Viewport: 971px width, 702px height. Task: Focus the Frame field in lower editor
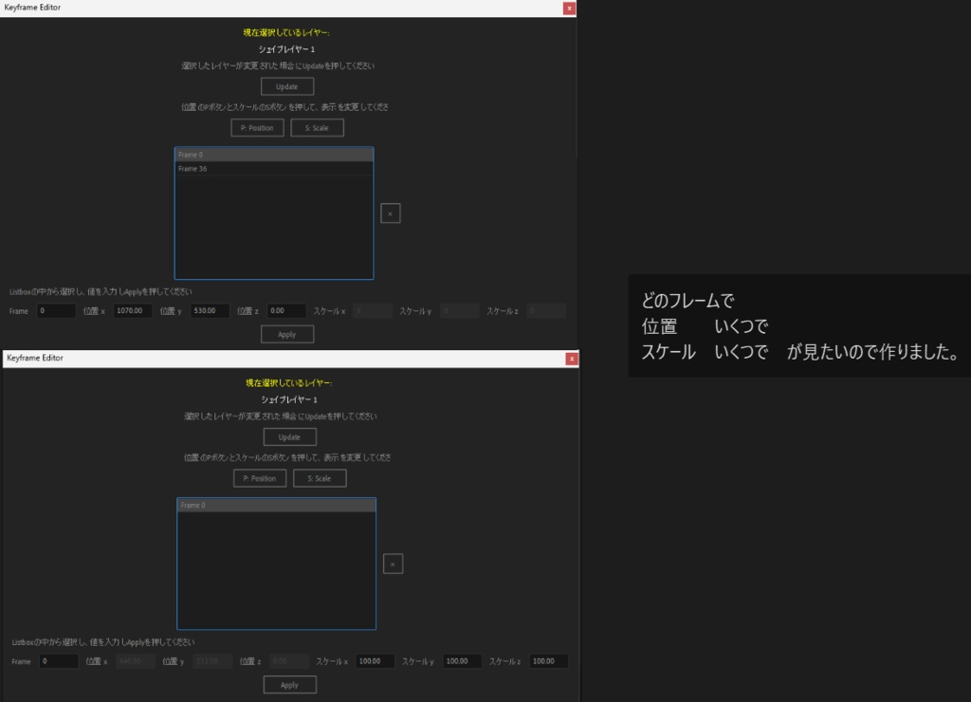click(58, 661)
